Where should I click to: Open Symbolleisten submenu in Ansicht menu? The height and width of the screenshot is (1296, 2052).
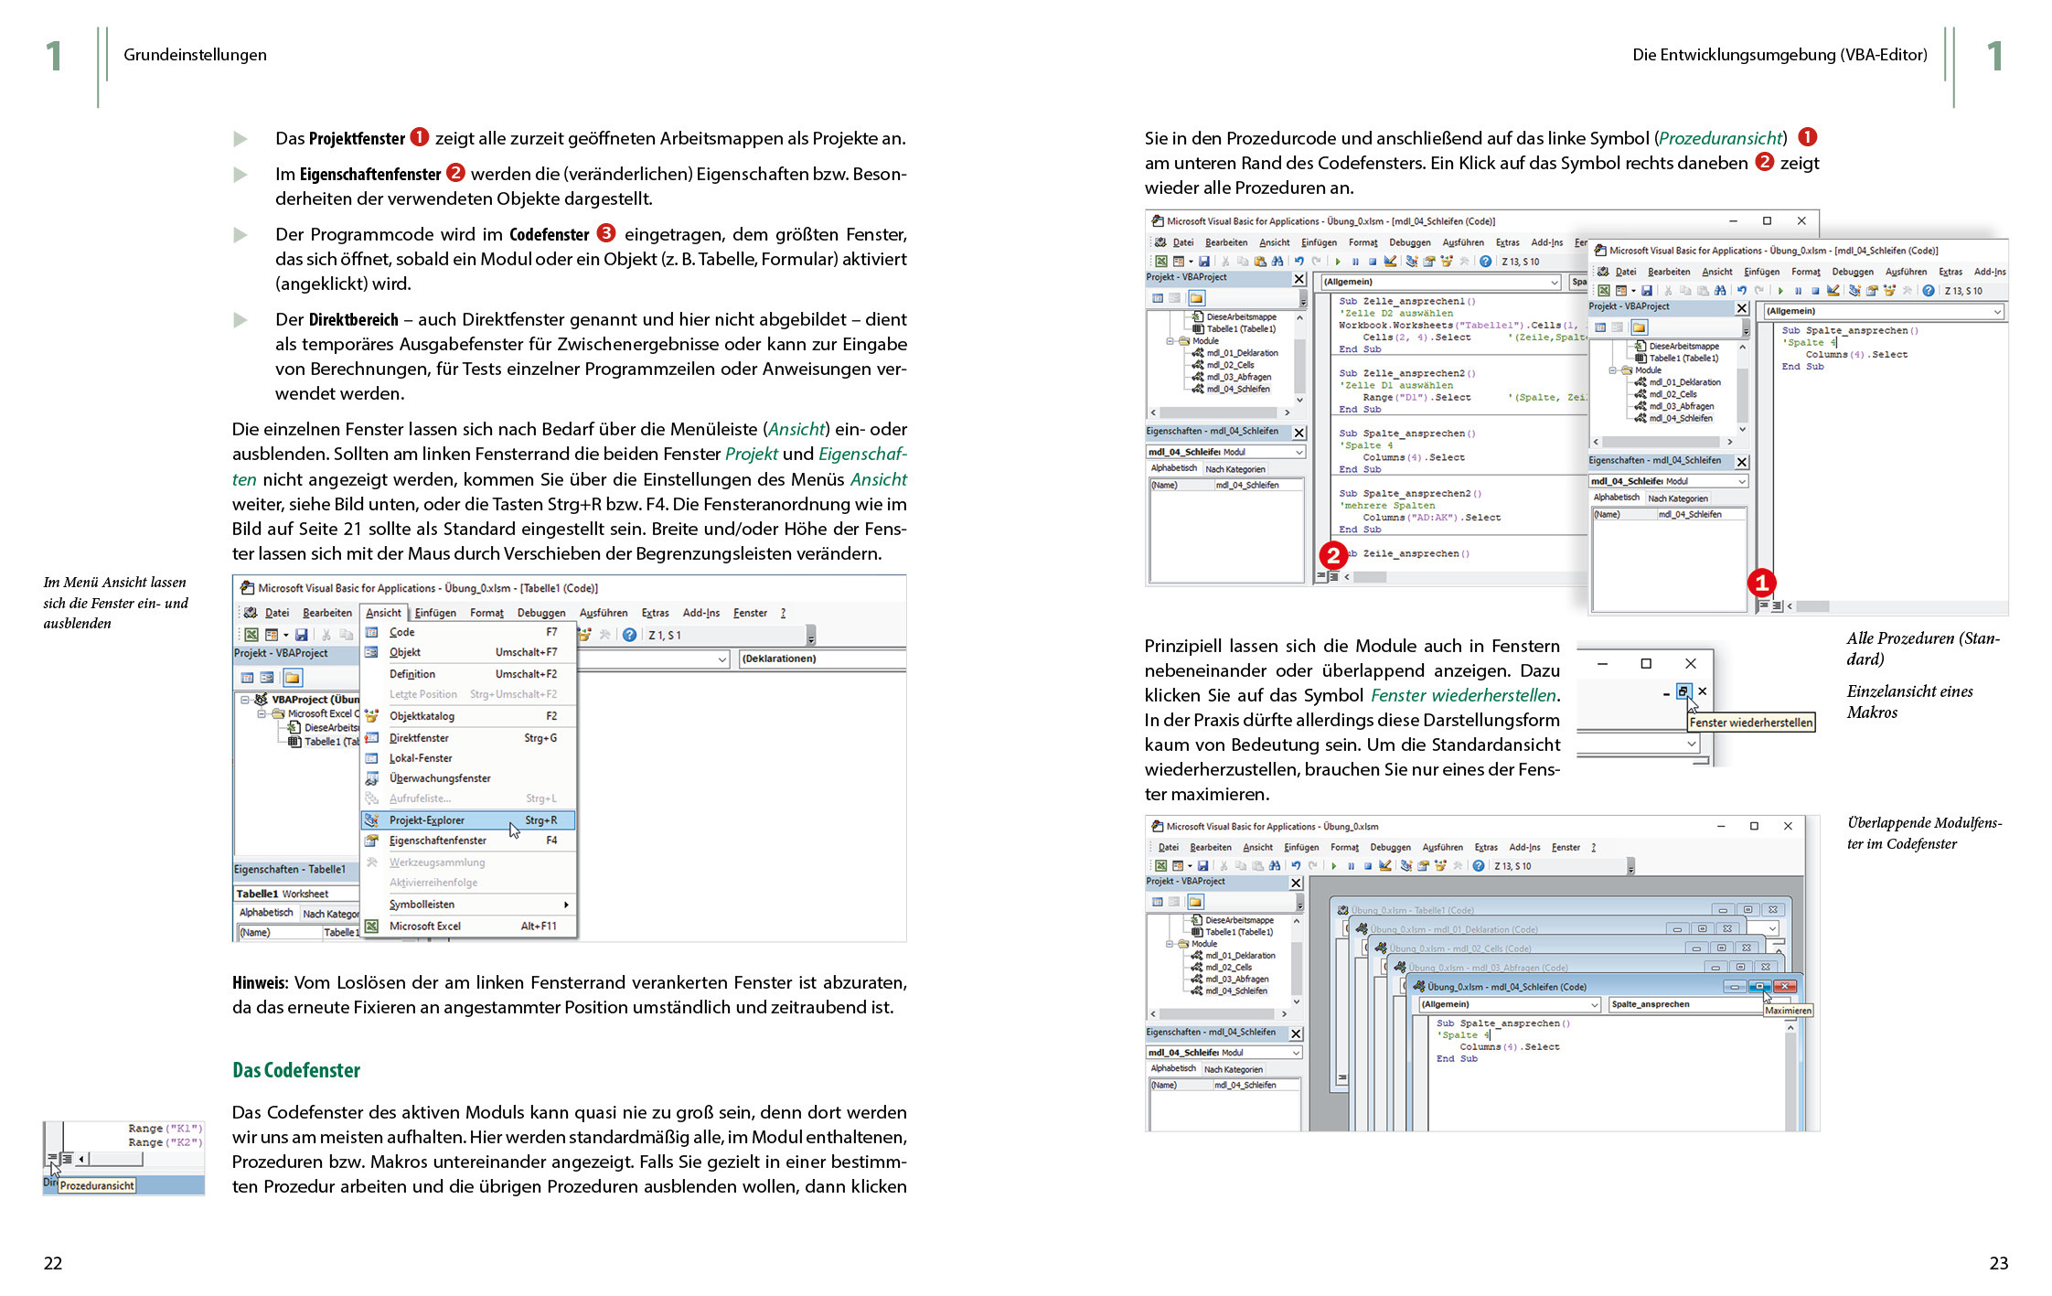point(422,905)
